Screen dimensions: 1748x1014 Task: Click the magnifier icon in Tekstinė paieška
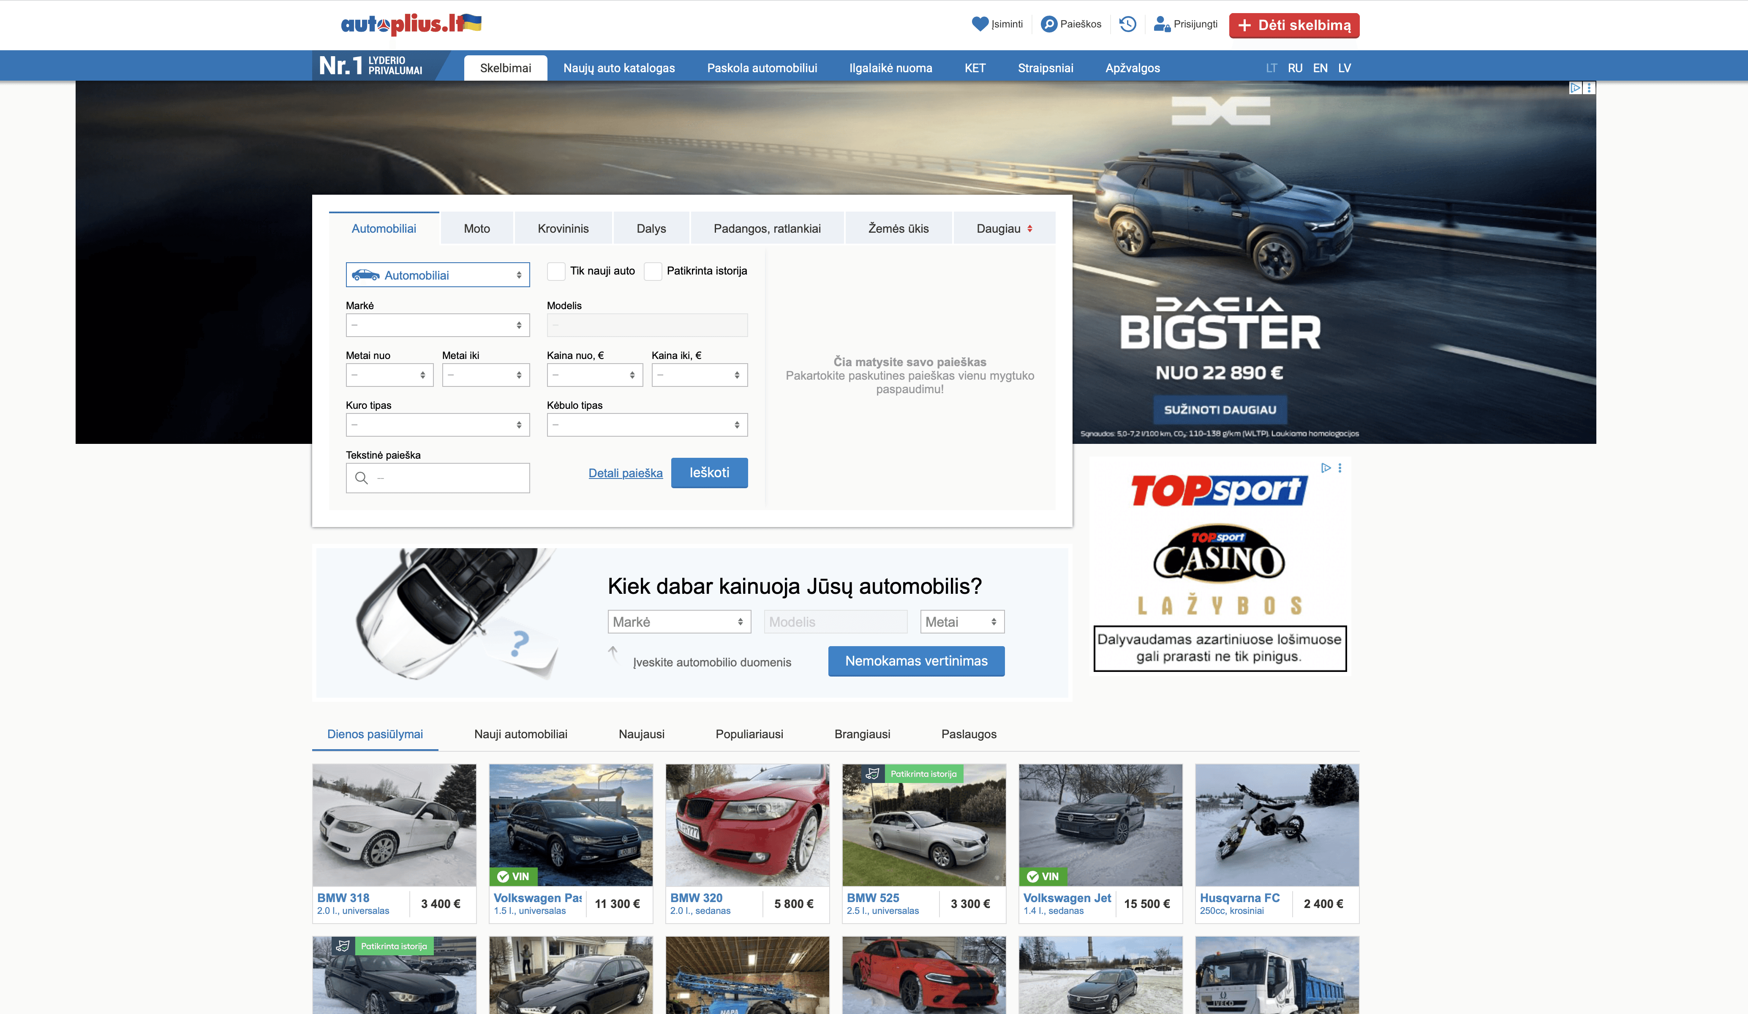(362, 478)
